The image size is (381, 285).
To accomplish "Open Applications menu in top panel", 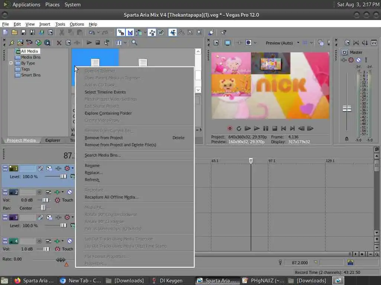I will click(x=26, y=4).
